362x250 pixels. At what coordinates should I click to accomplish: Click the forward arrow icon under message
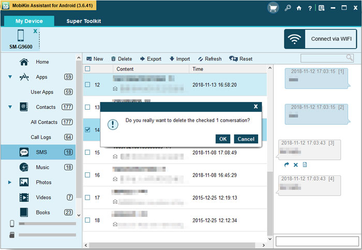pos(286,165)
